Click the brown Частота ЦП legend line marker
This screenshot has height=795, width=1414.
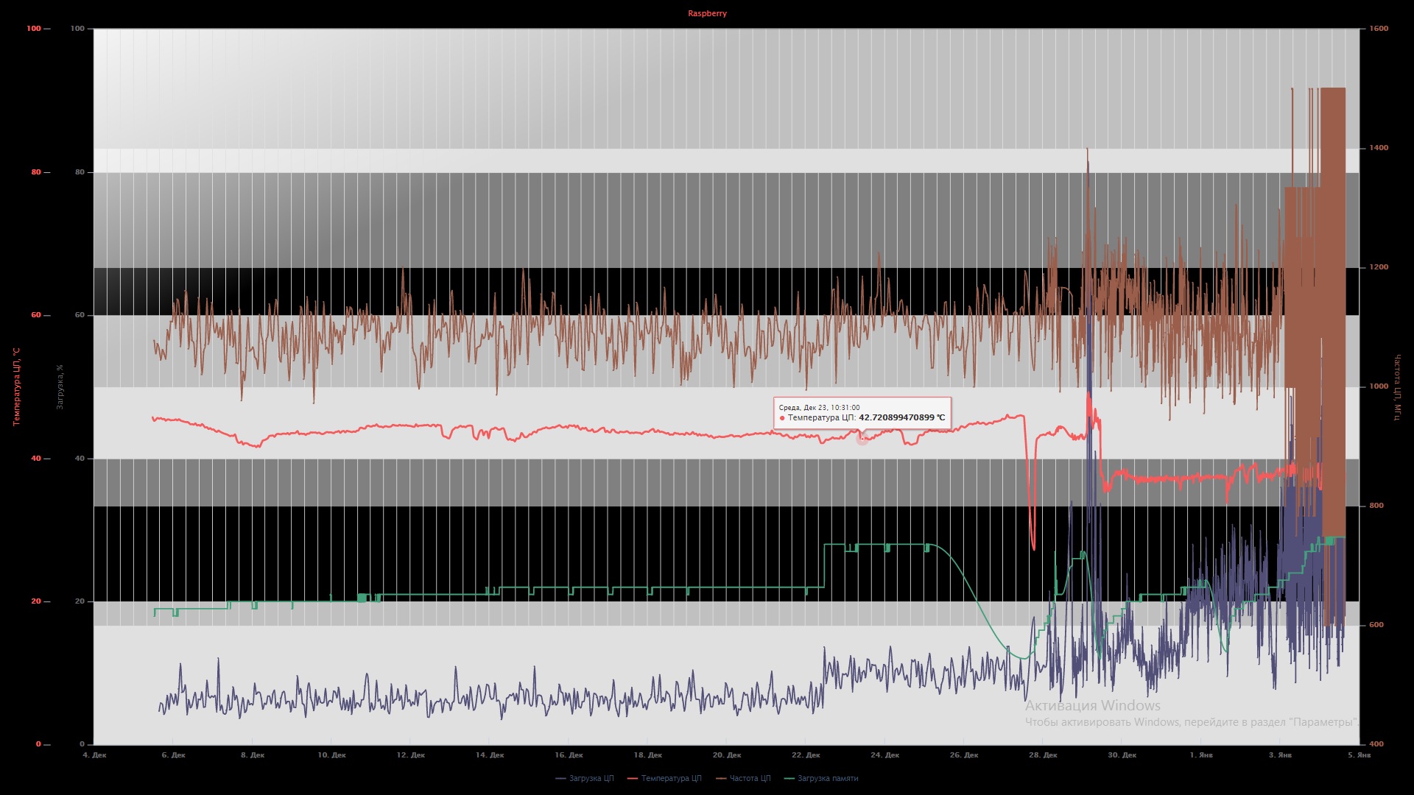(x=721, y=778)
